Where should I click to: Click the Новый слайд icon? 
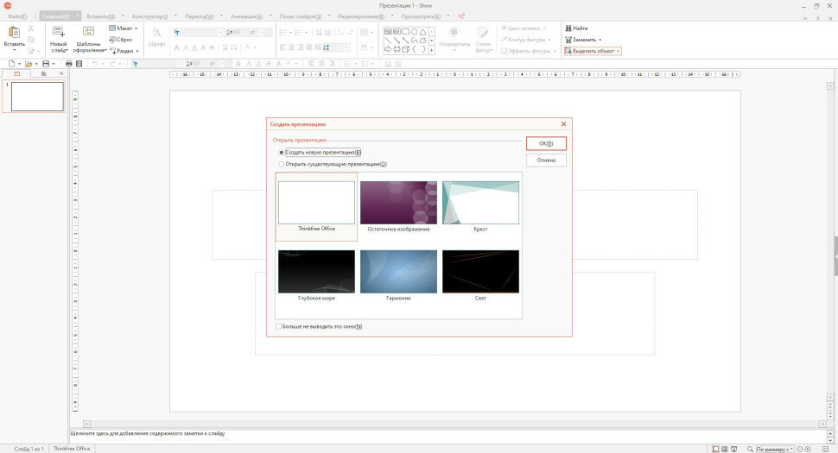pyautogui.click(x=58, y=33)
